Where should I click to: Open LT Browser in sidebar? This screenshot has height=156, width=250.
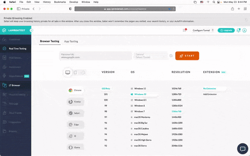tap(15, 85)
